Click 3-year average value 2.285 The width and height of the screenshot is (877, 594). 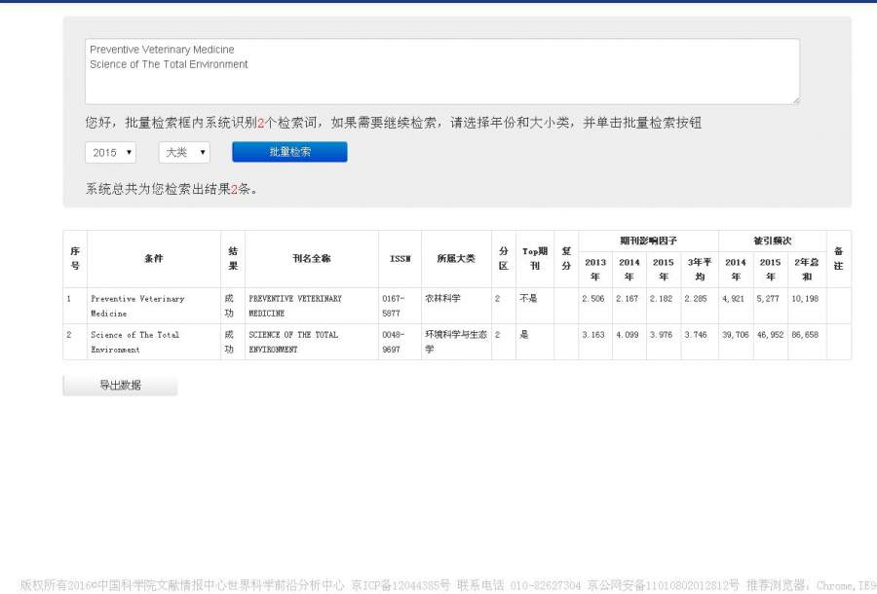coord(696,299)
